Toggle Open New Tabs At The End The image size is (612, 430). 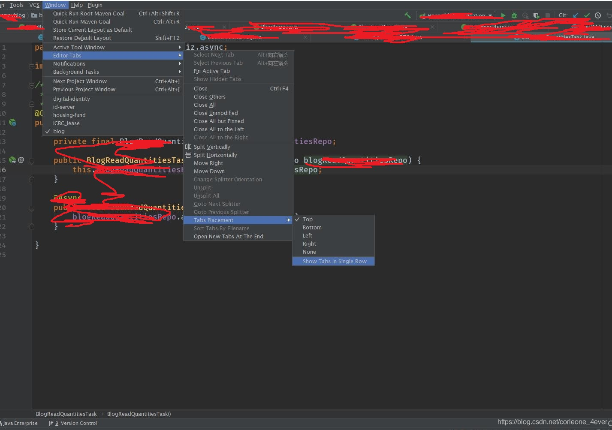click(x=238, y=236)
